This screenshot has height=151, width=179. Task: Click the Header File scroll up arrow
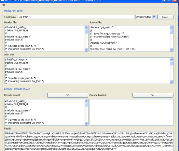(86, 27)
